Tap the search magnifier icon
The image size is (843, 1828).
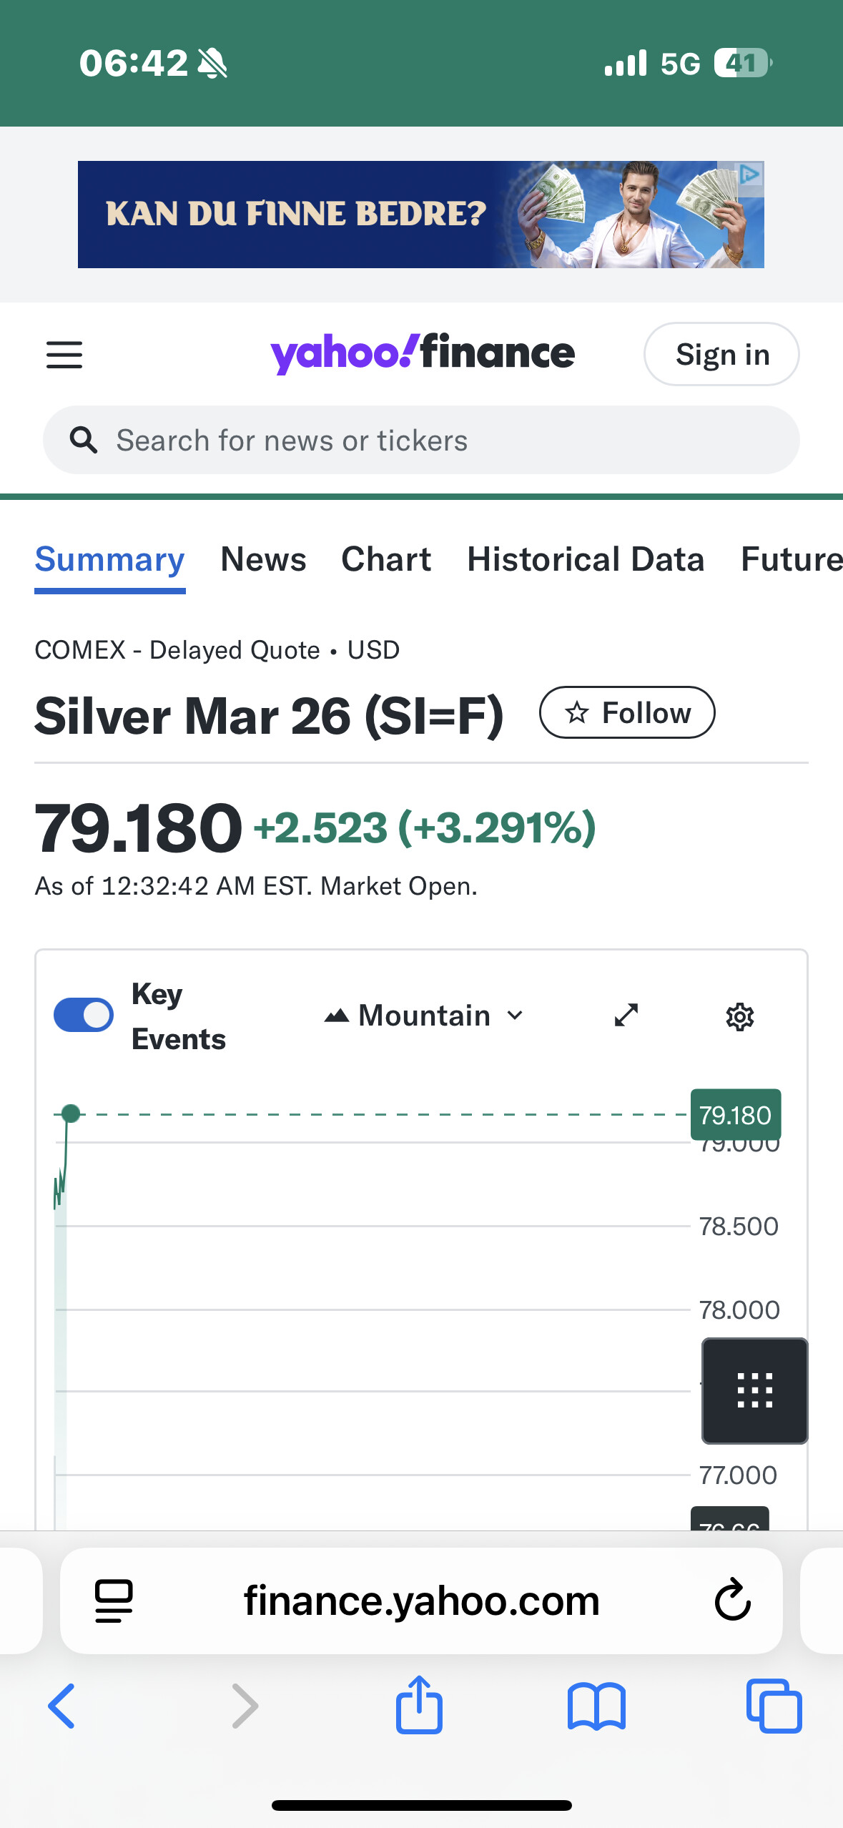(84, 441)
